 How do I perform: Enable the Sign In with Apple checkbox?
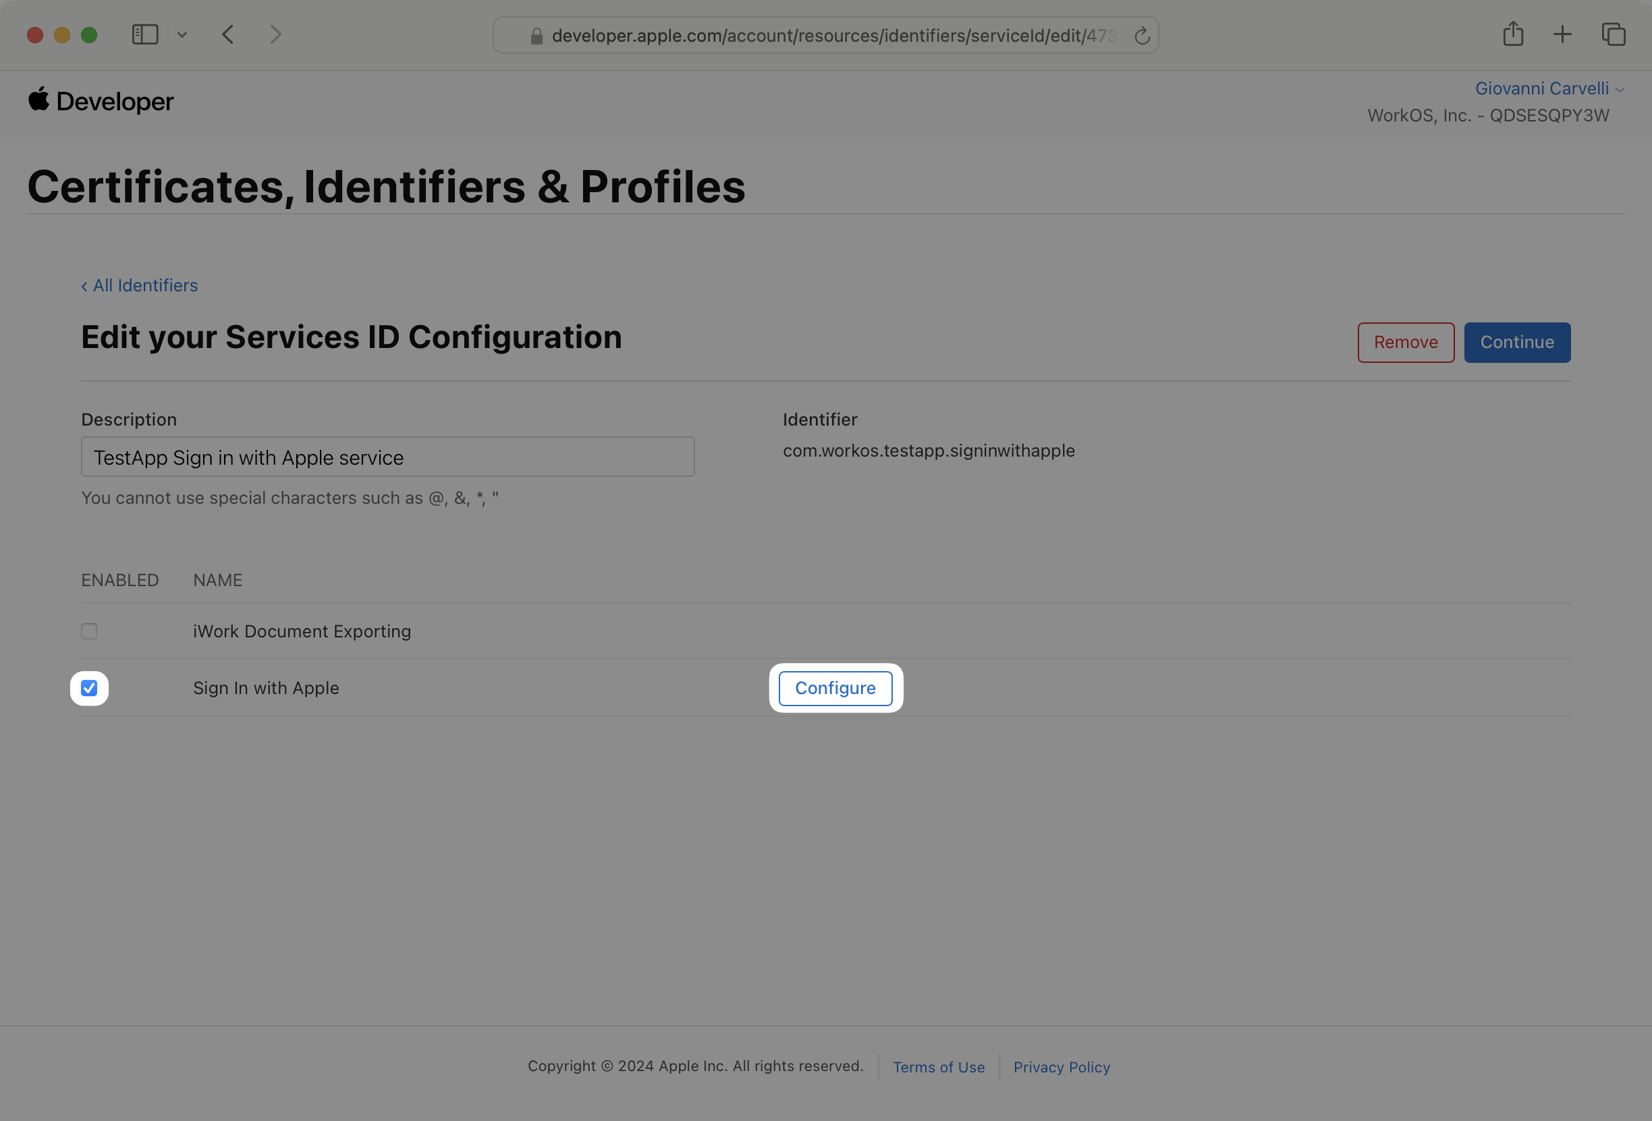click(x=89, y=688)
